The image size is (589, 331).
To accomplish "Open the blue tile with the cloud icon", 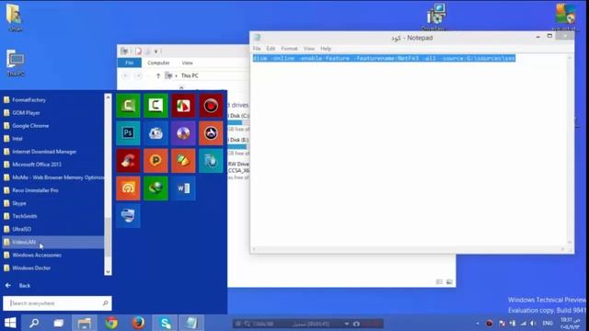I will click(156, 132).
